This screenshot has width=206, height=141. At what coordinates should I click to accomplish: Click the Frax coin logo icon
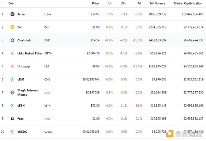point(12,119)
